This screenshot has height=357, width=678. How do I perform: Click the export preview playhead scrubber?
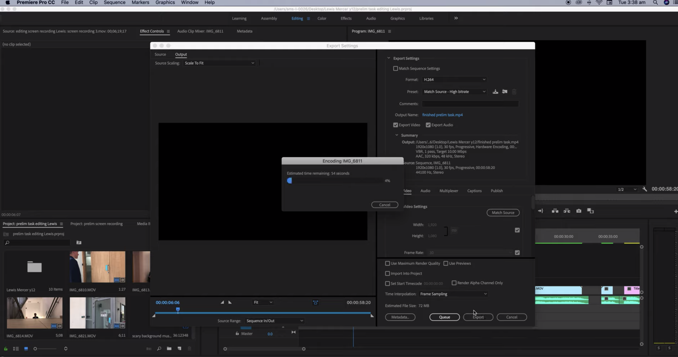178,310
